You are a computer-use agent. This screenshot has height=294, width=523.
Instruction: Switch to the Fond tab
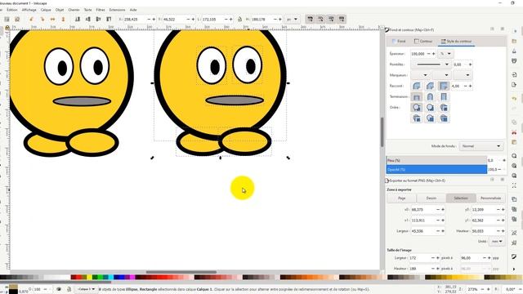[399, 42]
